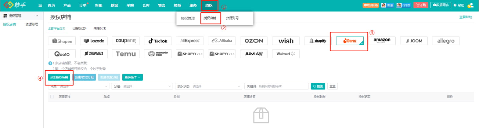Viewport: 479px width, 128px height.
Task: Select the Qoo10 platform logo
Action: pos(62,54)
